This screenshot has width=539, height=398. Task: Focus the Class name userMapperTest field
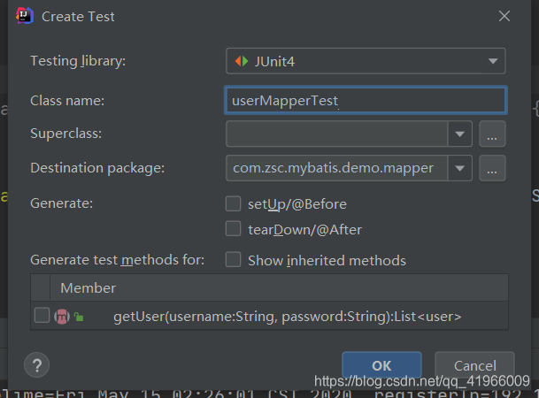pos(366,100)
